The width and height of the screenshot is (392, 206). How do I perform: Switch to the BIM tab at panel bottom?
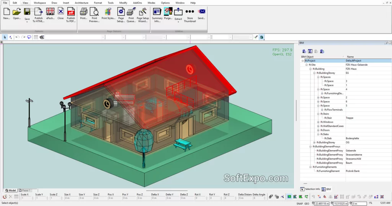[x=327, y=189]
